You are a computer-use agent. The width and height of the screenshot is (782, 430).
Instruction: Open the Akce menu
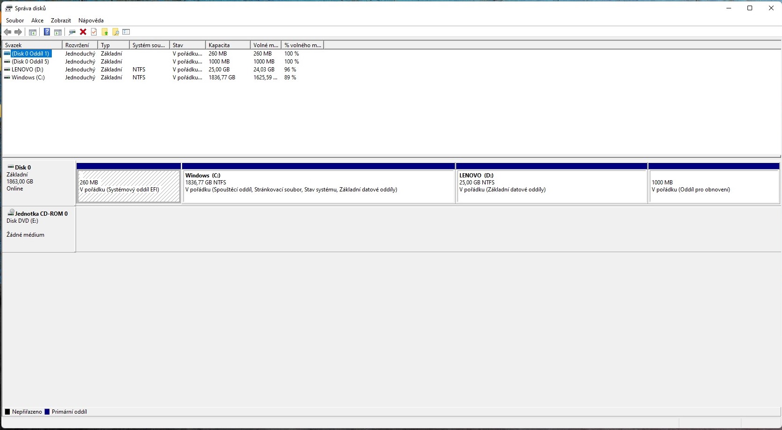coord(37,21)
